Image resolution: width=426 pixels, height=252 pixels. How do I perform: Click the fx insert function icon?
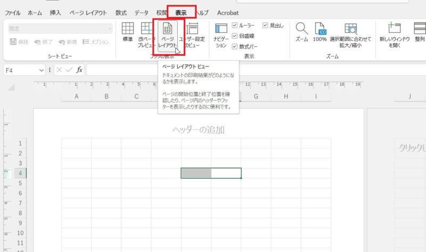click(79, 70)
